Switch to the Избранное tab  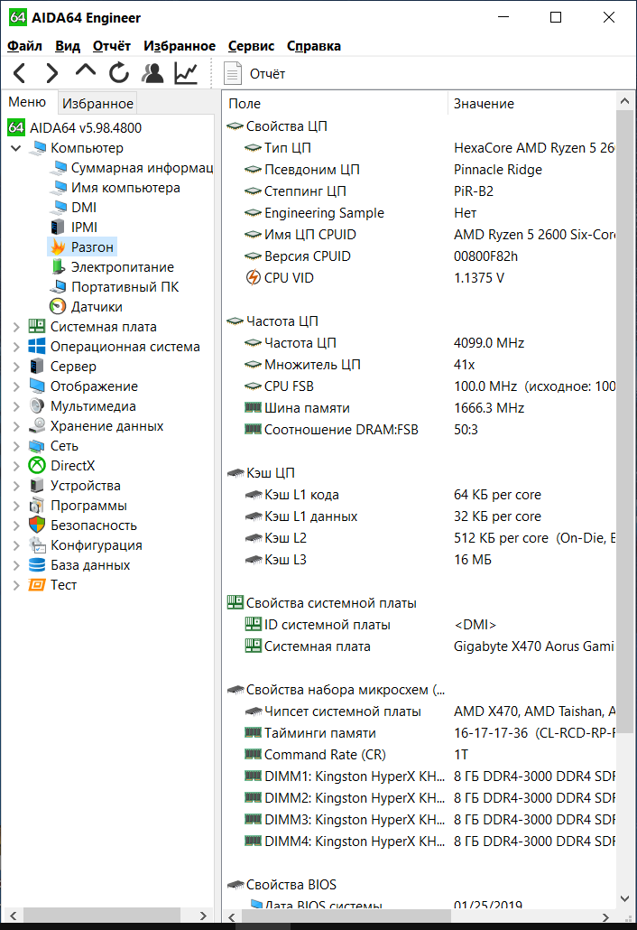[98, 104]
